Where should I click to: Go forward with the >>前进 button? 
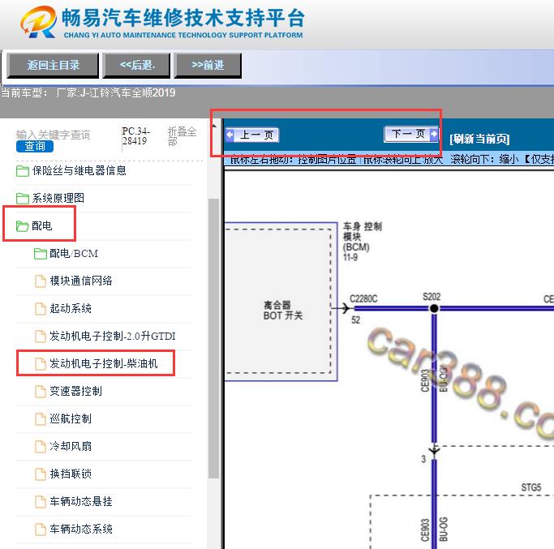[x=208, y=66]
